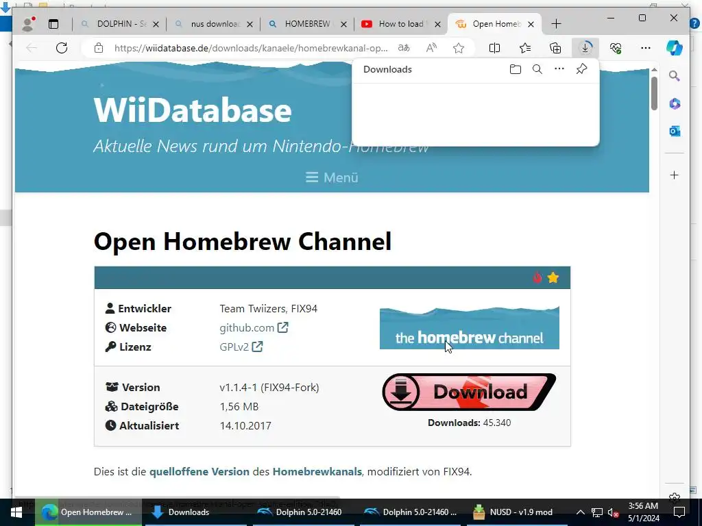Select the developer text Team Twiizers, FIX94

[268, 309]
